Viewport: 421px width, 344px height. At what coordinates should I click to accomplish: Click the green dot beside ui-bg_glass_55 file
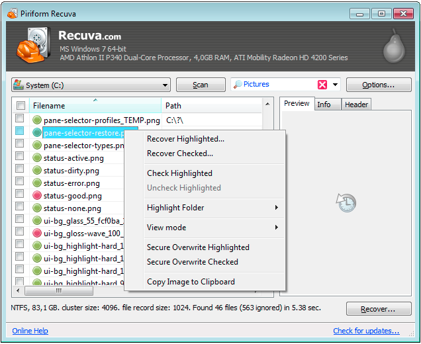(x=37, y=221)
